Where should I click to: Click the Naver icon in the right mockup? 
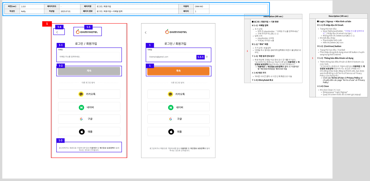(171, 108)
